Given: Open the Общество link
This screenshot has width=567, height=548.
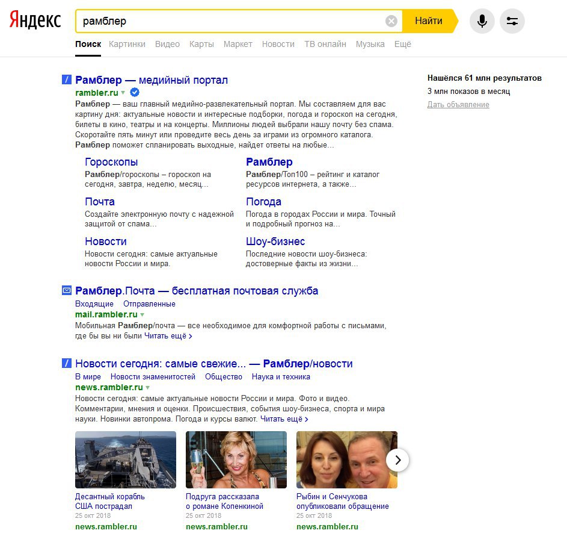Looking at the screenshot, I should (x=224, y=377).
